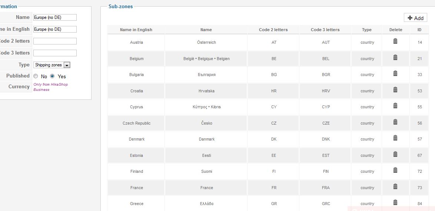The image size is (435, 211).
Task: Click the Add sub-zone button
Action: pos(415,18)
